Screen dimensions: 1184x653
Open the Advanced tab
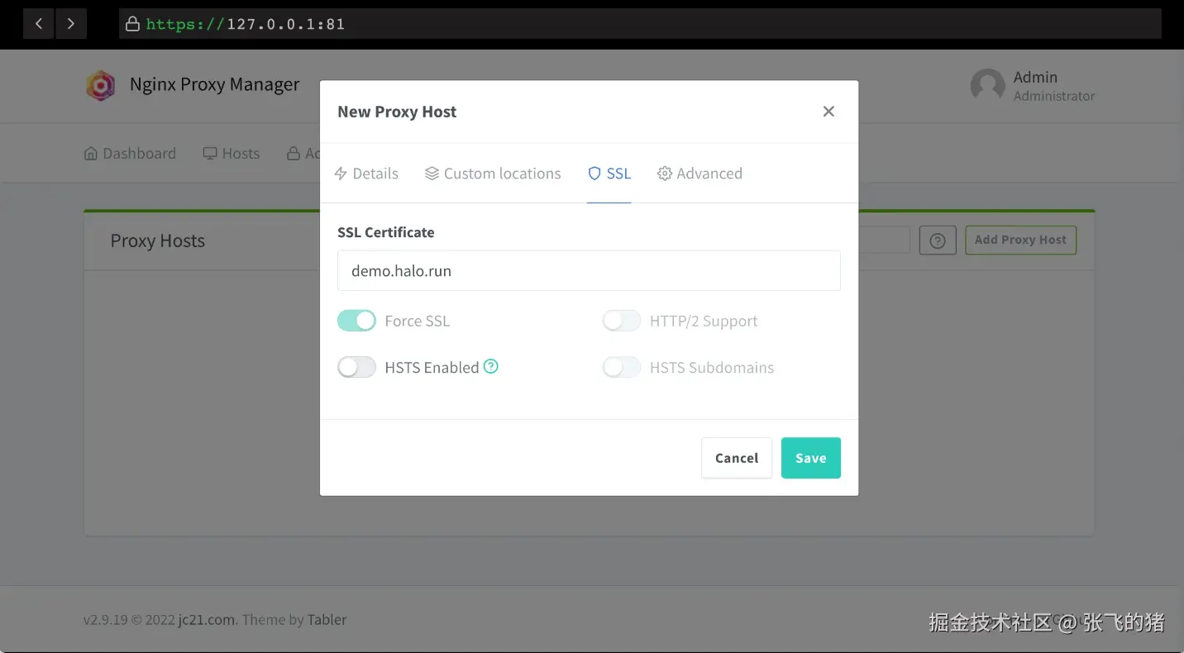tap(699, 174)
